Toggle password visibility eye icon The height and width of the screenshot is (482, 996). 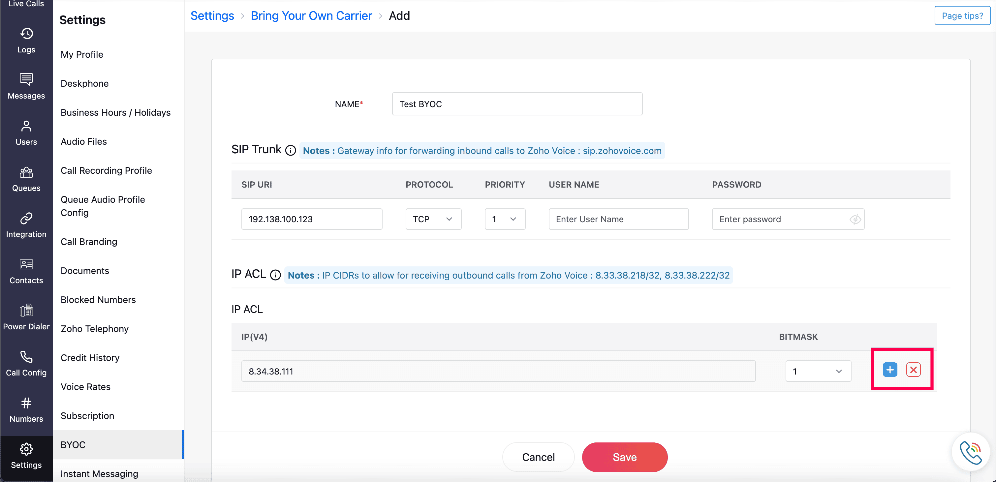(855, 219)
